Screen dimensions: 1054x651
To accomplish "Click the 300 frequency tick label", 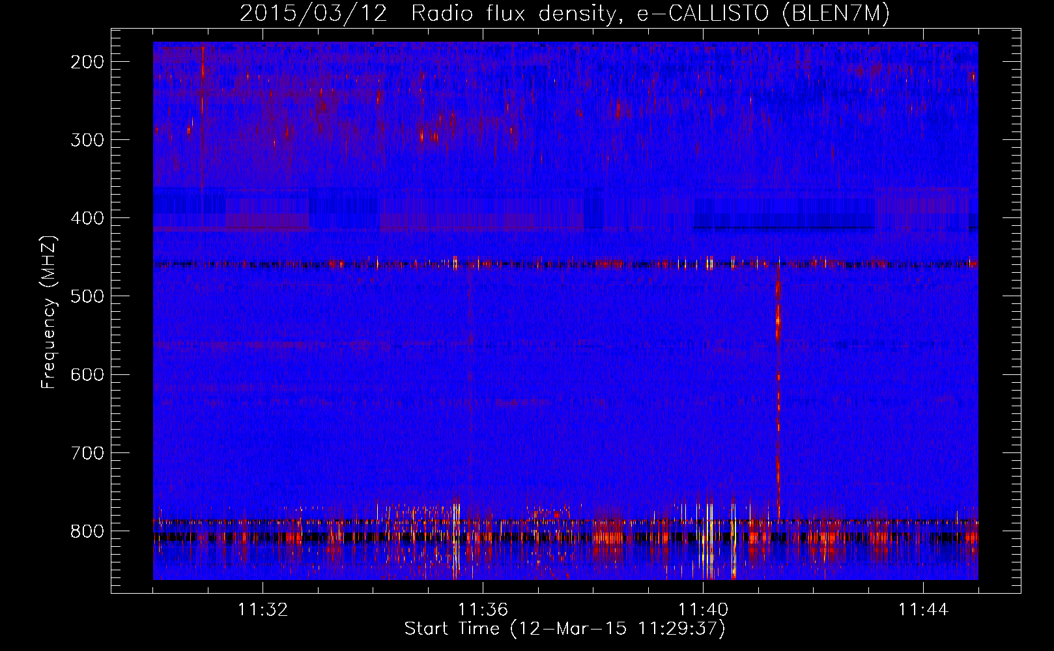I will pos(87,140).
